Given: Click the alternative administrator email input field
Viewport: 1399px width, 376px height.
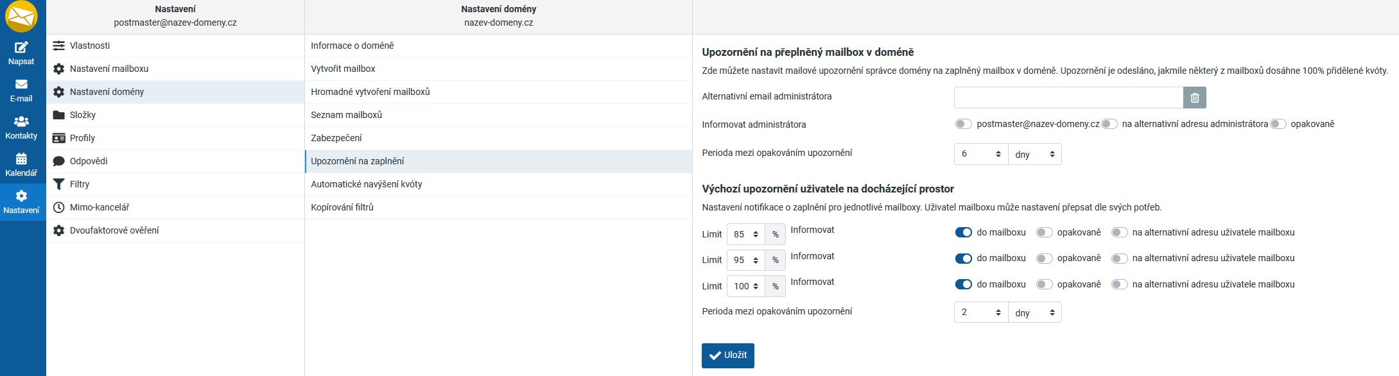Looking at the screenshot, I should pos(1068,98).
